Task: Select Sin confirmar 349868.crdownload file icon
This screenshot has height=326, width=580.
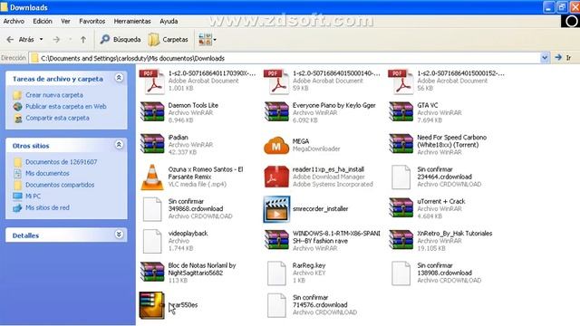Action: tap(152, 209)
